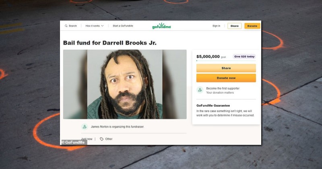
Task: Click the GoFundMe Guarantee heading
Action: (x=213, y=105)
